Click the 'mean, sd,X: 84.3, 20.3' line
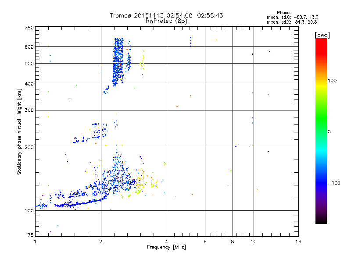The image size is (351, 263). click(292, 22)
